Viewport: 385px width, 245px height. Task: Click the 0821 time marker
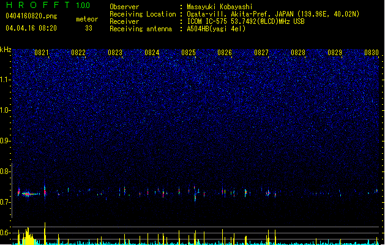[x=42, y=53]
